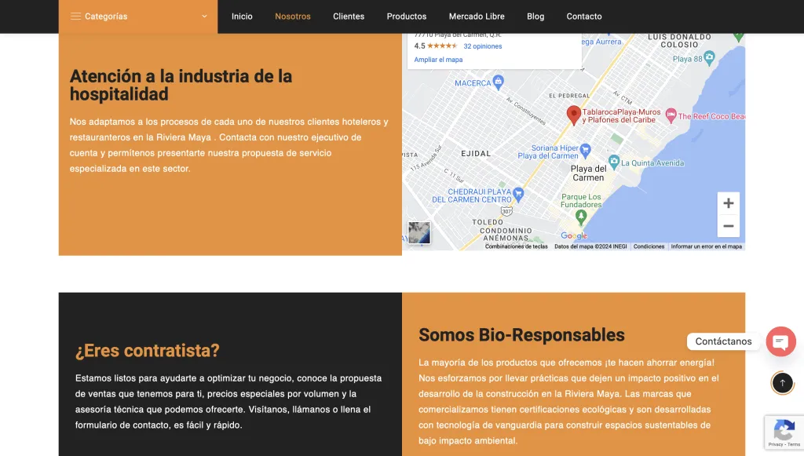Expand the Categorías dropdown chevron

pyautogui.click(x=204, y=16)
